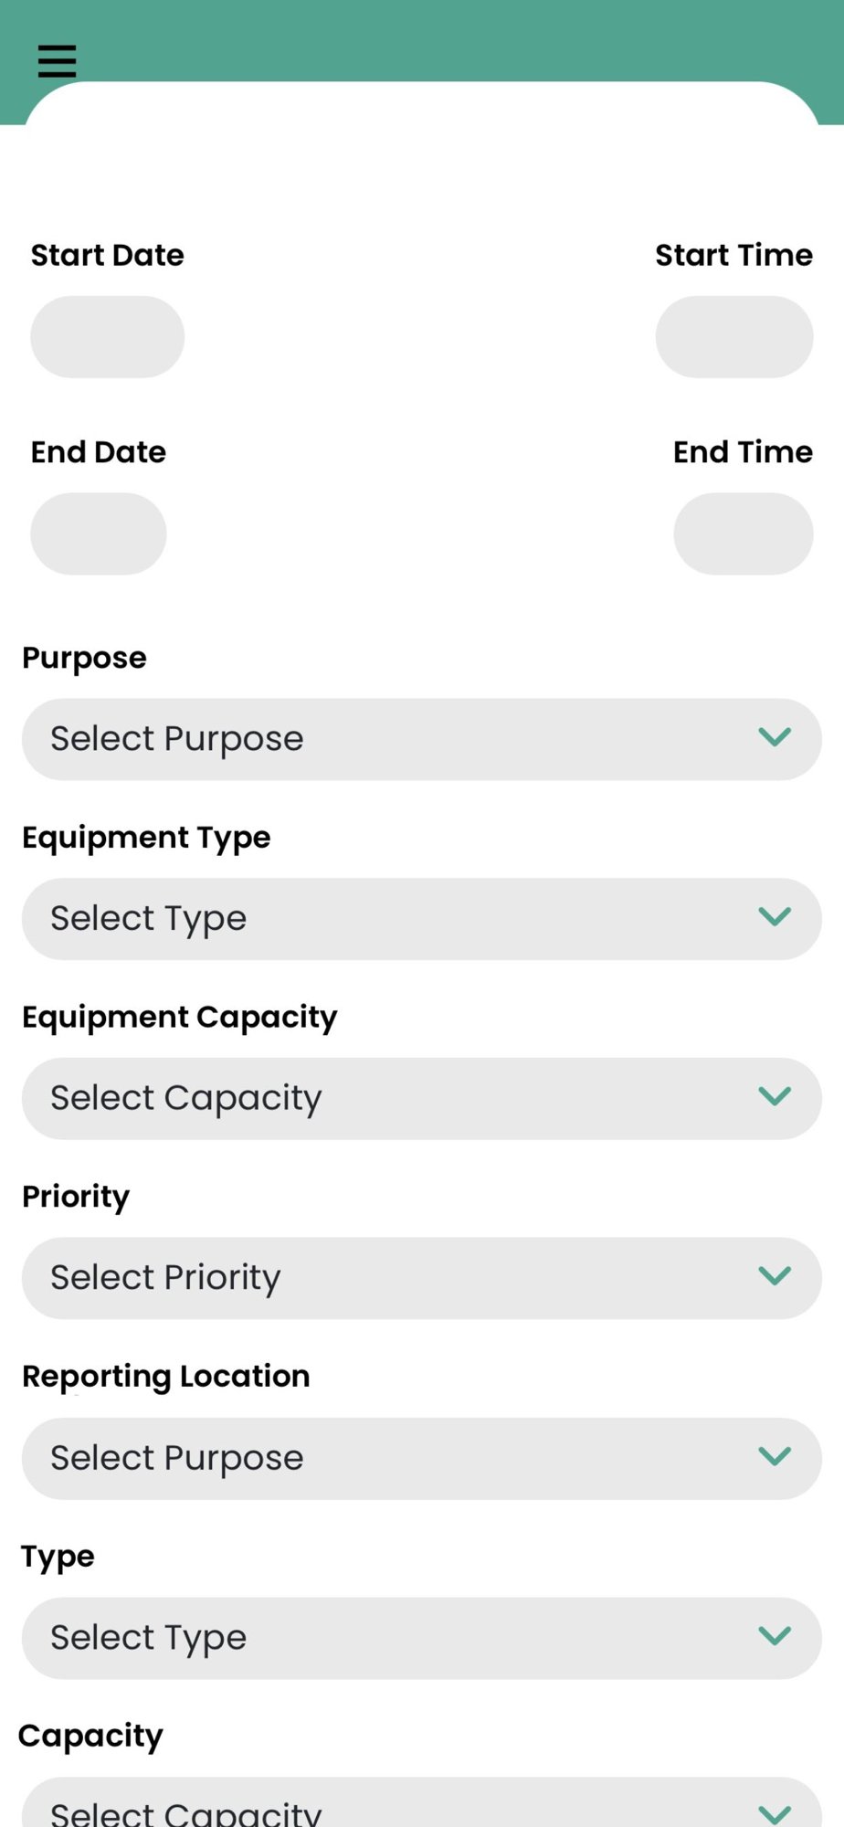Choose an End Date in the field
The height and width of the screenshot is (1827, 844).
click(x=99, y=533)
